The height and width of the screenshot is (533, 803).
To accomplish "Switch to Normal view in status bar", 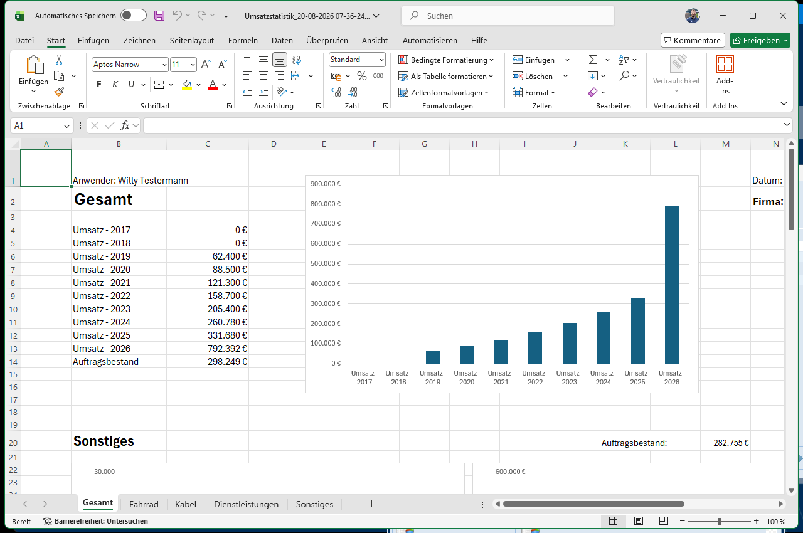I will pos(613,521).
